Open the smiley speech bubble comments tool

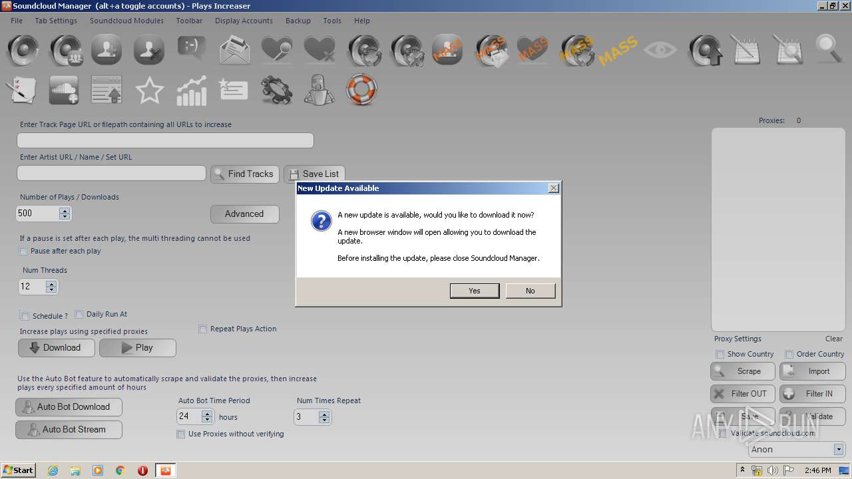click(192, 48)
